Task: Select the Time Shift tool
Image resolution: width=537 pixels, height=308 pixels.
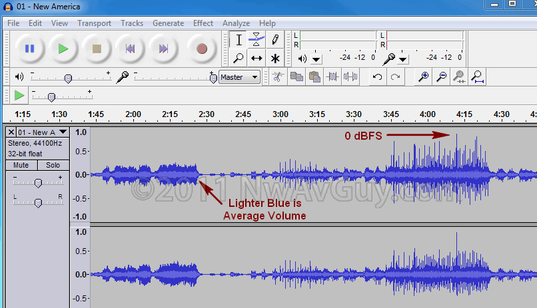Action: (x=256, y=58)
